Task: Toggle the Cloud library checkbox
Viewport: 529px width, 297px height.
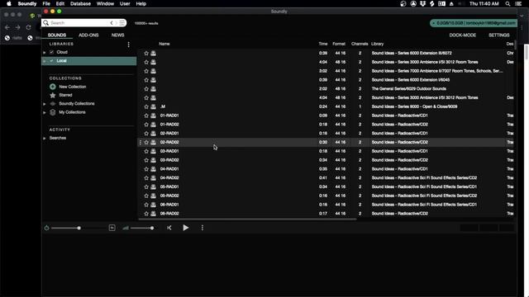Action: pyautogui.click(x=51, y=52)
